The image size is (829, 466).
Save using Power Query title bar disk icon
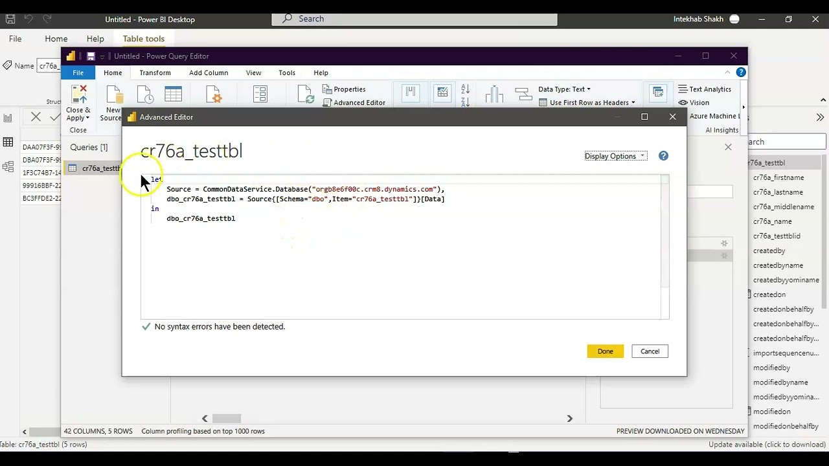point(91,56)
